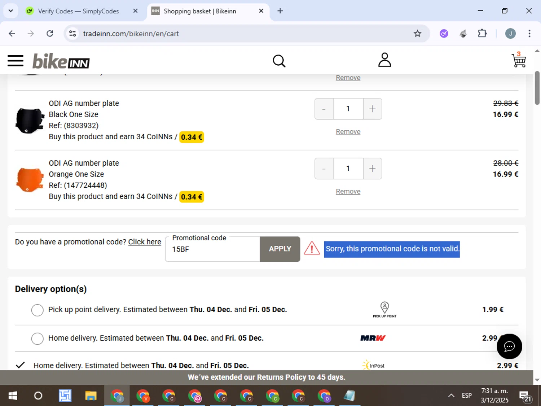This screenshot has width=541, height=406.
Task: Open the purple SimplyCodes extension icon
Action: [x=444, y=34]
